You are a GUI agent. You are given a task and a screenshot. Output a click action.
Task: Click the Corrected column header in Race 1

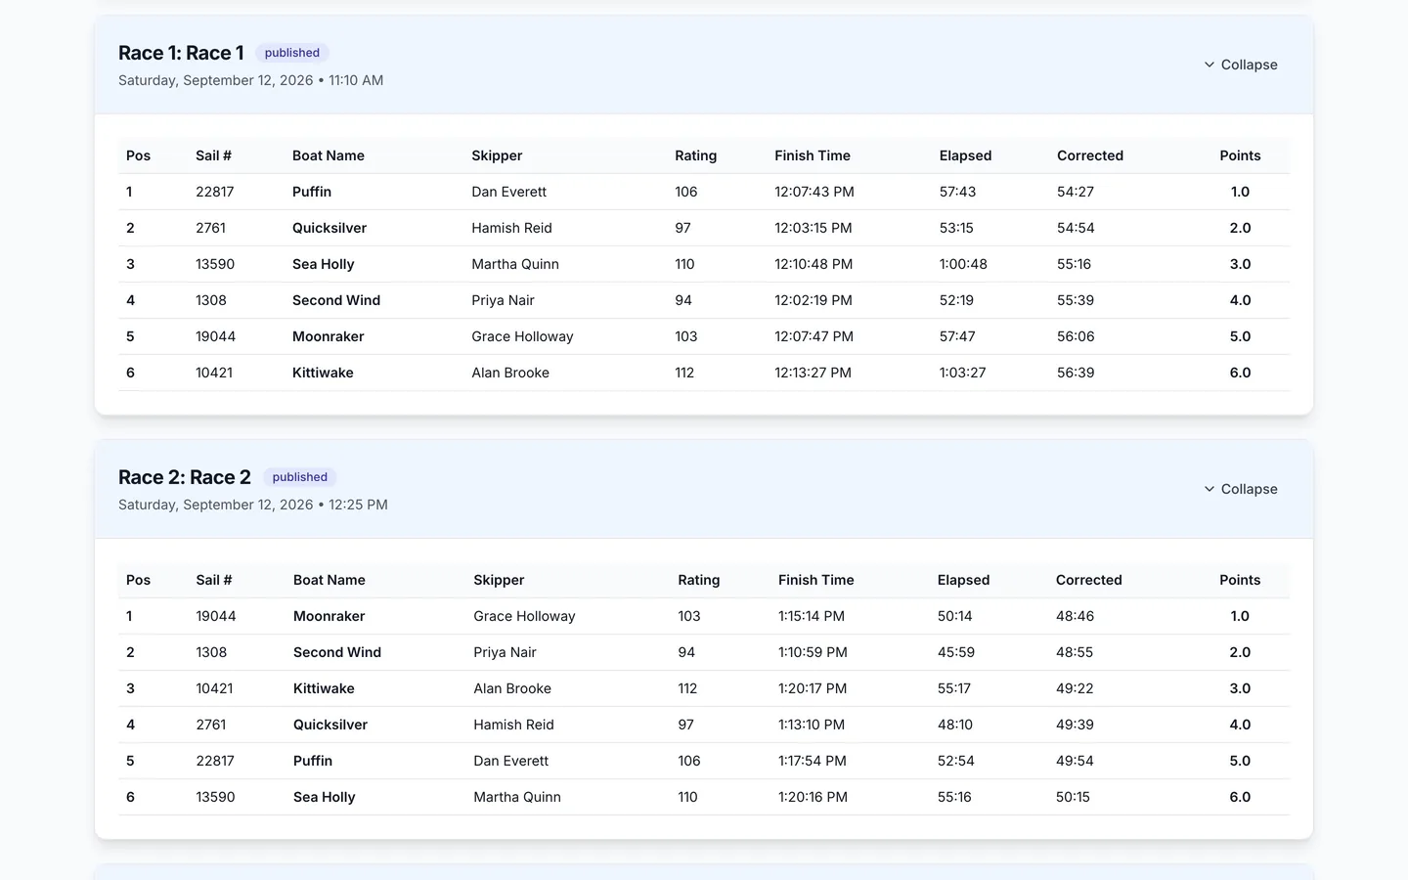pyautogui.click(x=1090, y=155)
